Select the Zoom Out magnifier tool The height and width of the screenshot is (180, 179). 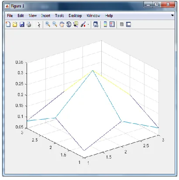coord(55,24)
